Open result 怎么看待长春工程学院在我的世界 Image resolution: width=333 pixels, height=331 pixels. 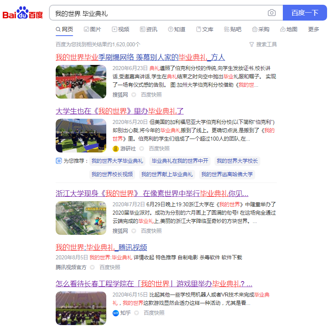click(x=154, y=283)
